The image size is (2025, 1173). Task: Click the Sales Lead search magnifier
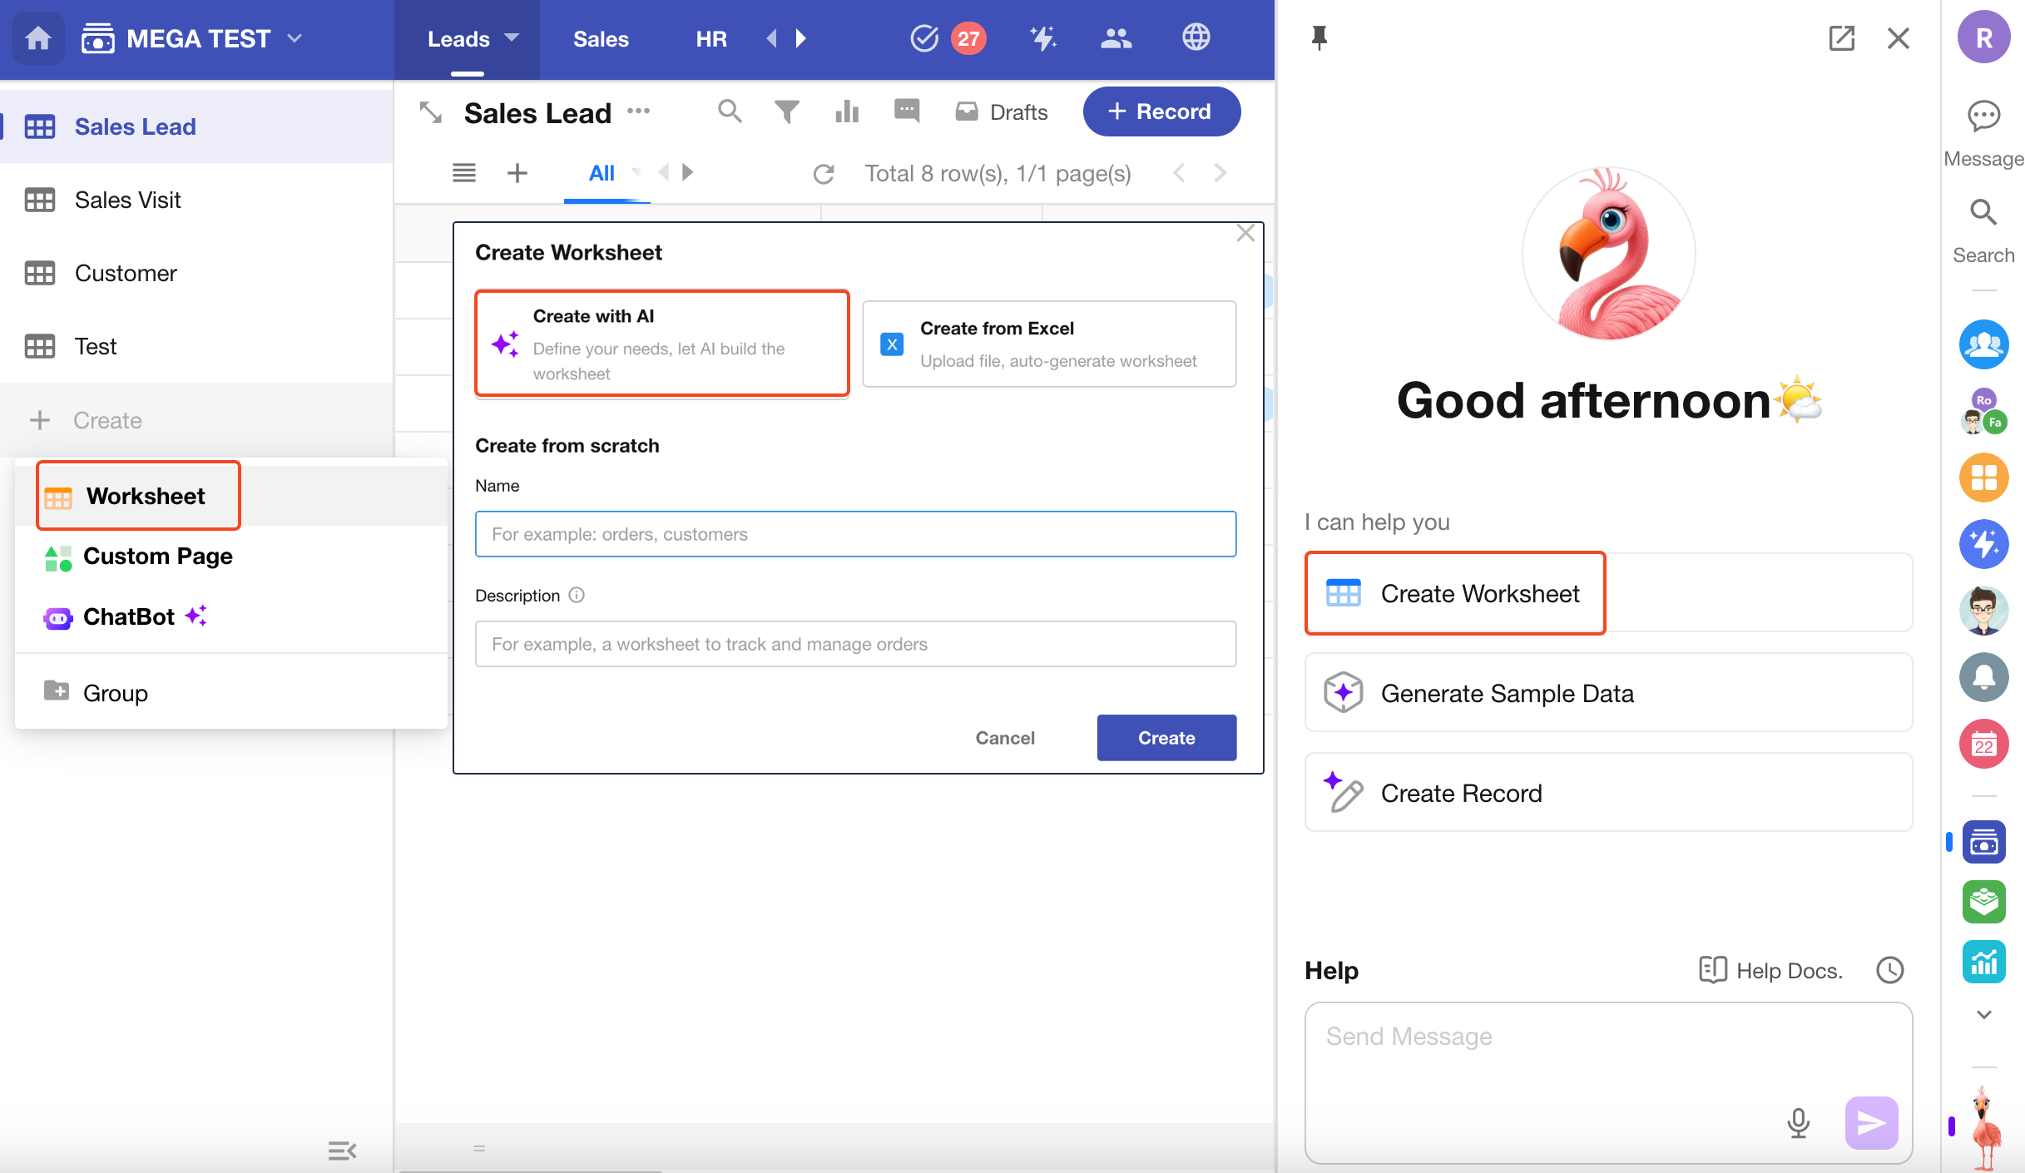729,111
